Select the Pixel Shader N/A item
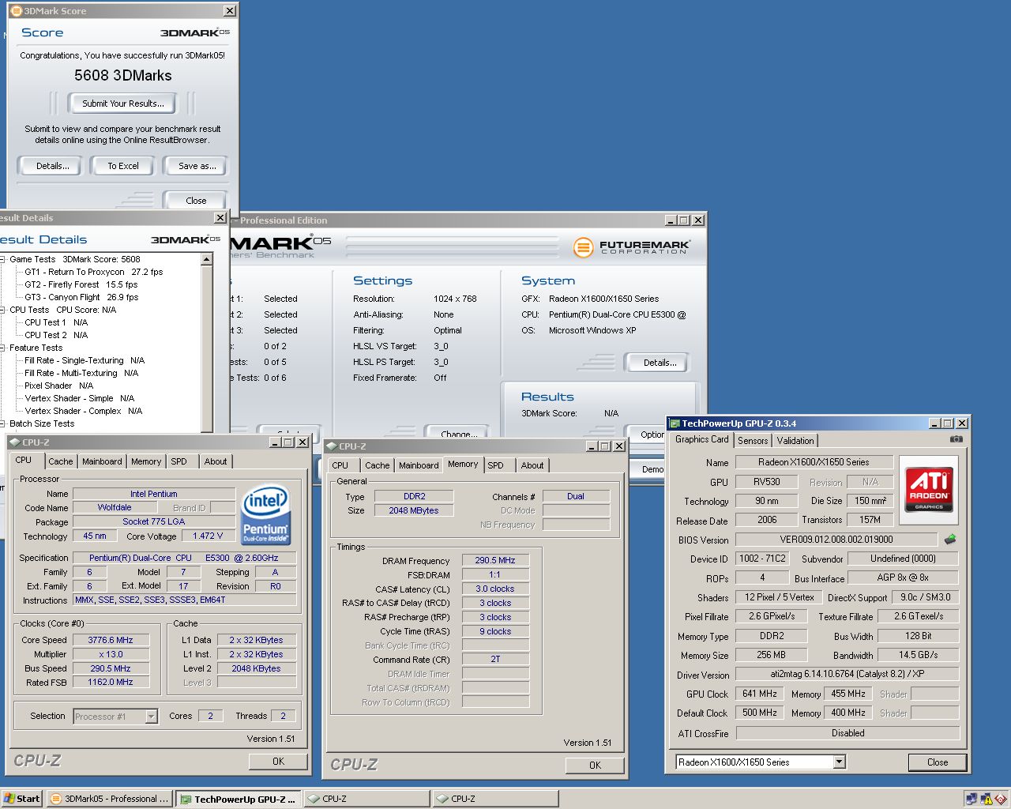Screen dimensions: 1011x809 coord(59,386)
